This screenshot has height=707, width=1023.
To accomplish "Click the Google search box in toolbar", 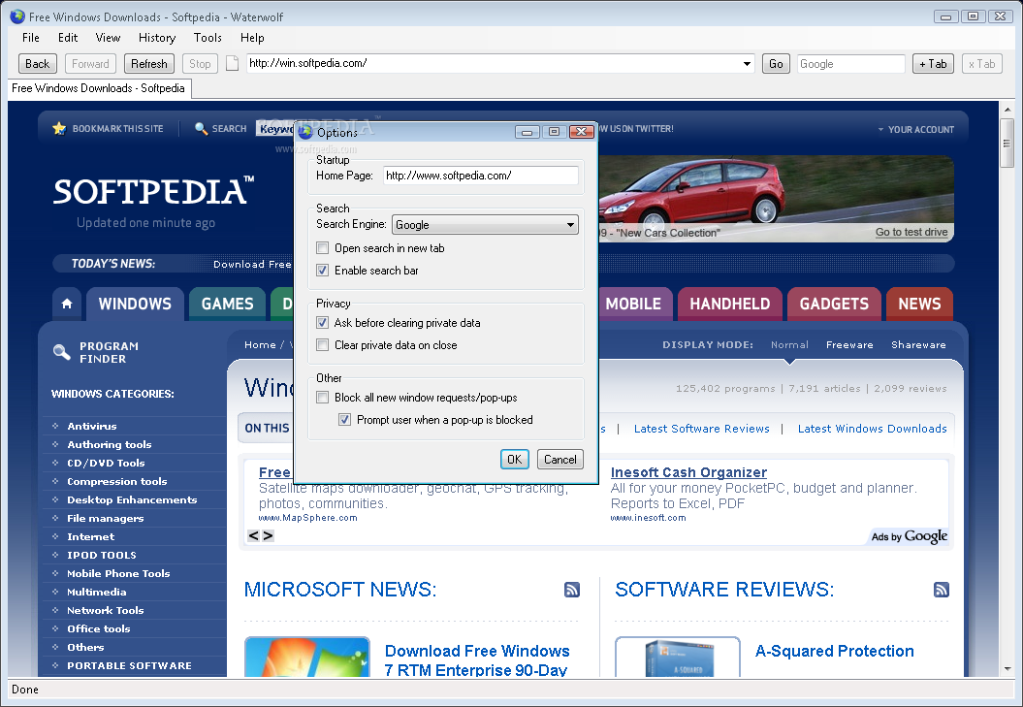I will point(850,64).
